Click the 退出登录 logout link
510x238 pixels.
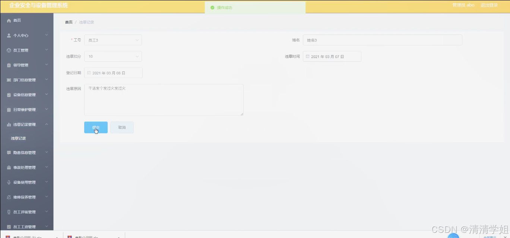point(489,5)
